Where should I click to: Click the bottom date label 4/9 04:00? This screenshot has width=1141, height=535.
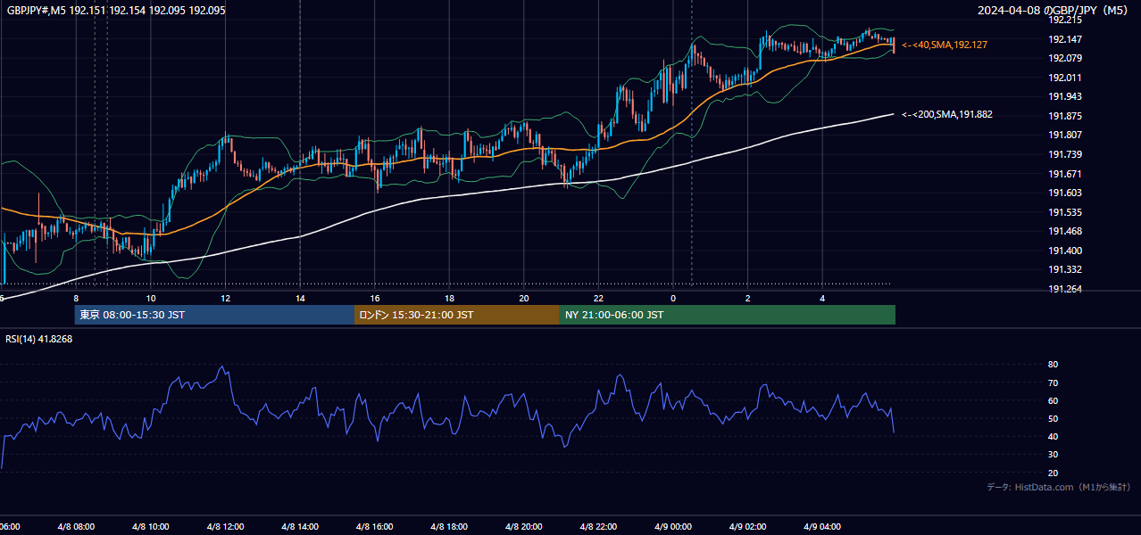pos(822,526)
